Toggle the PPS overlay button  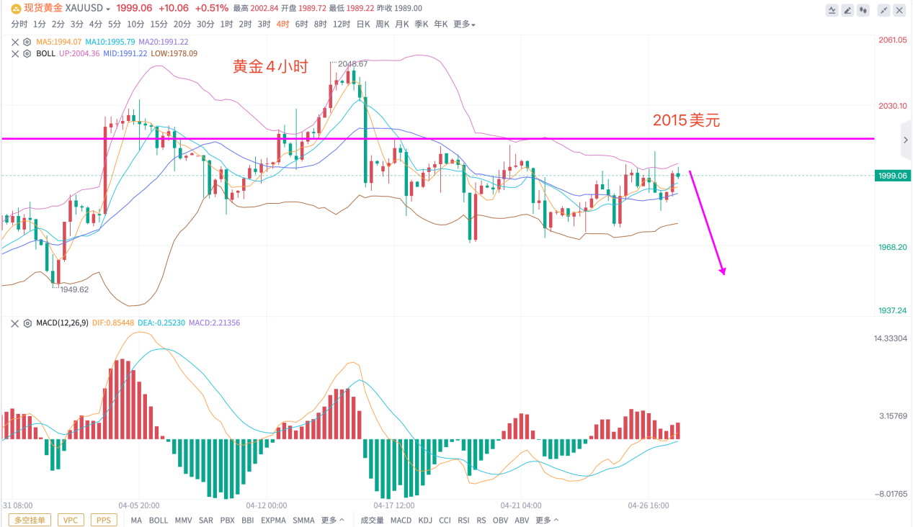point(104,520)
